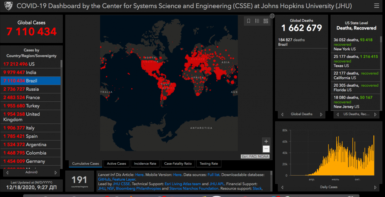Open the JHU APL link
Image resolution: width=385 pixels, height=197 pixels.
coord(217,184)
